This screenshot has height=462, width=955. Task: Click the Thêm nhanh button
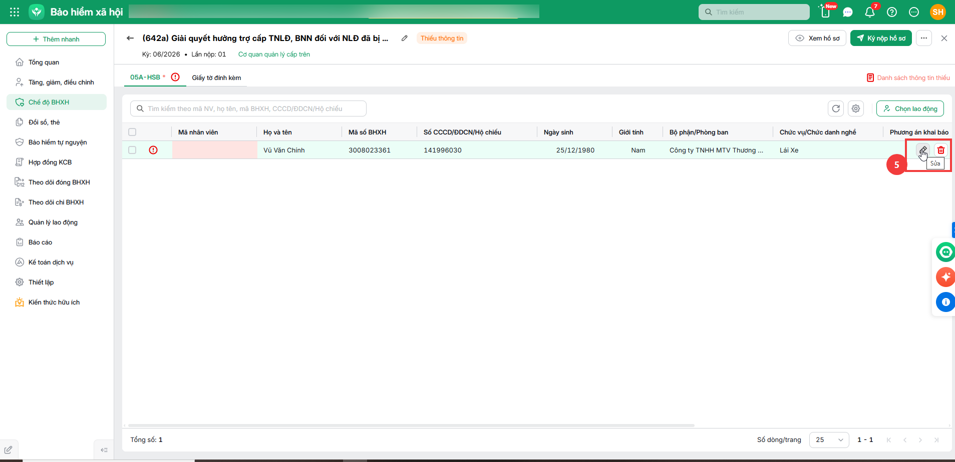pyautogui.click(x=56, y=39)
